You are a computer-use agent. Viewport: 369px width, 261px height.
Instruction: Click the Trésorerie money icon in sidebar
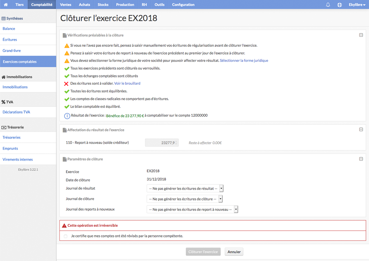tap(4, 127)
